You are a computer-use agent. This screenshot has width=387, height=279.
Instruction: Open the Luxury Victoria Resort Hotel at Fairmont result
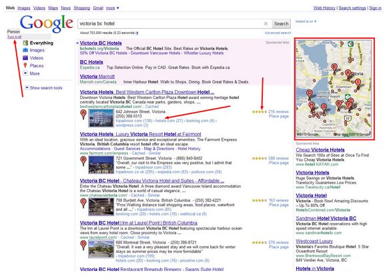click(140, 134)
